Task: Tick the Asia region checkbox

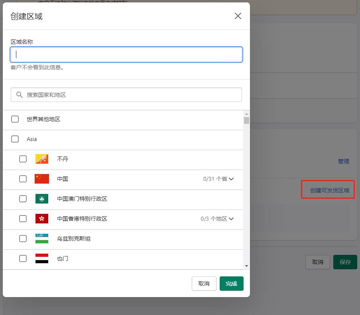Action: 15,139
